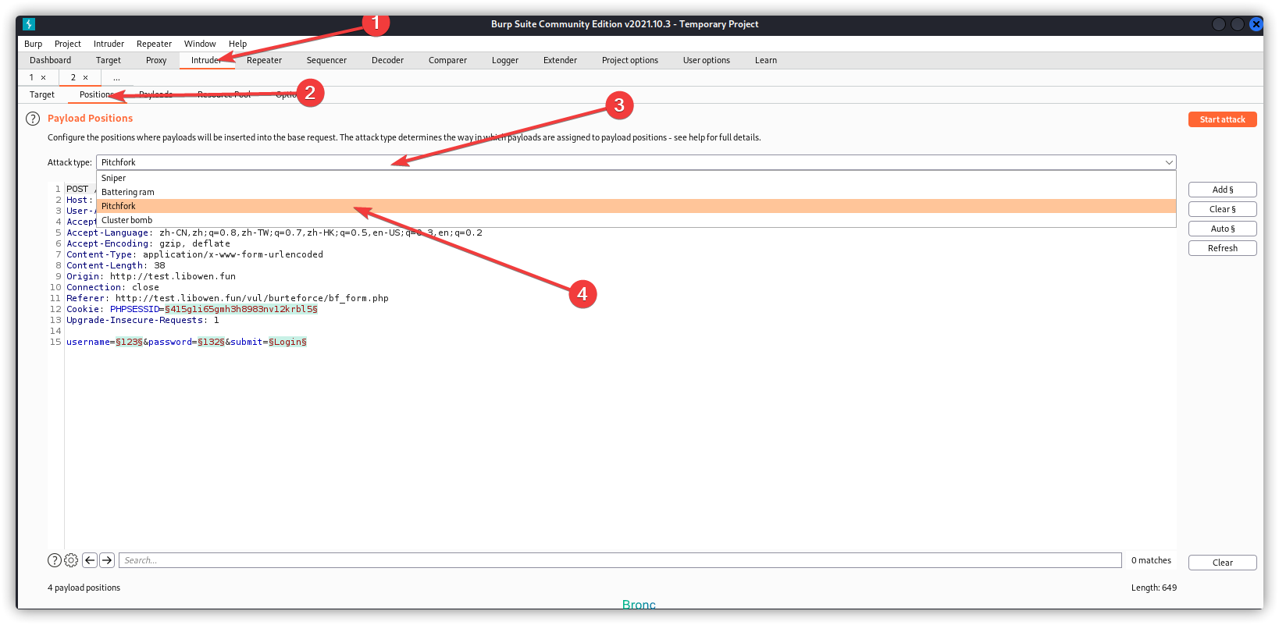
Task: Open the Intruder menu in menu bar
Action: (x=109, y=44)
